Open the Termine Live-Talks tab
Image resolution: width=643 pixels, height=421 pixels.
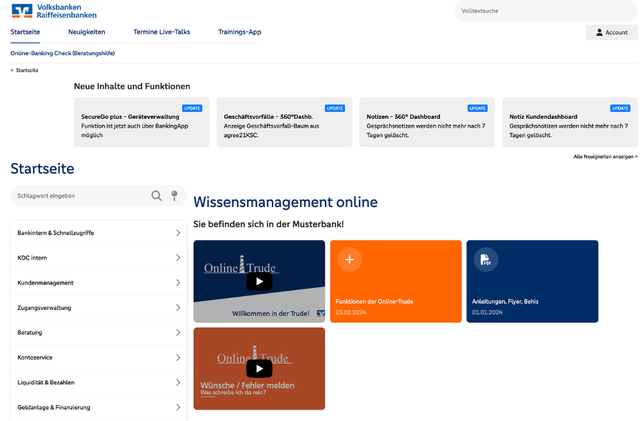[x=161, y=32]
